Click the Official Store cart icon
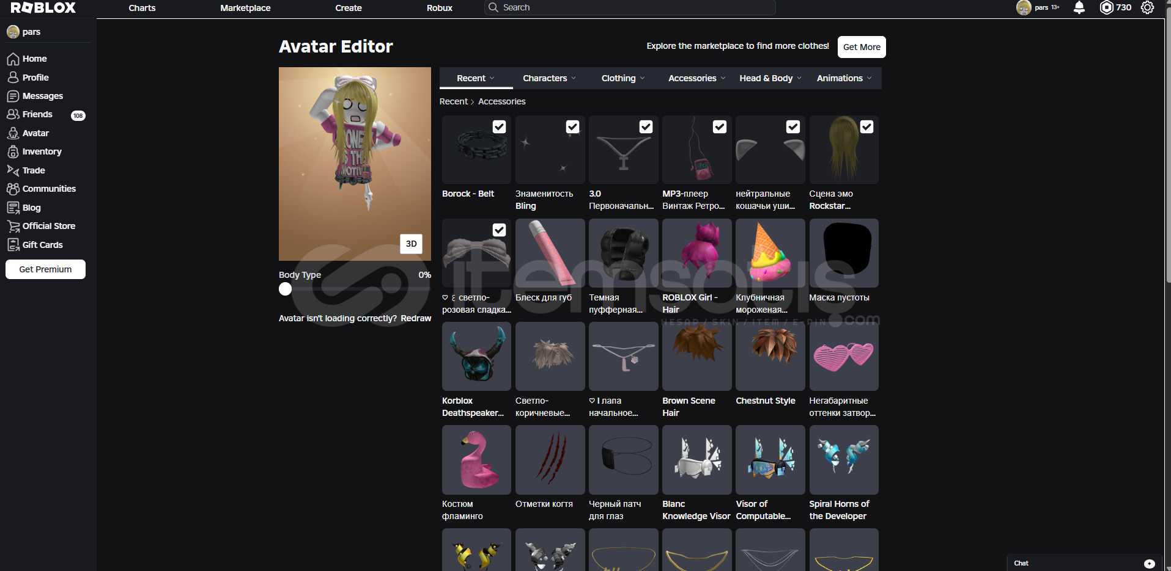The image size is (1171, 571). [x=13, y=227]
